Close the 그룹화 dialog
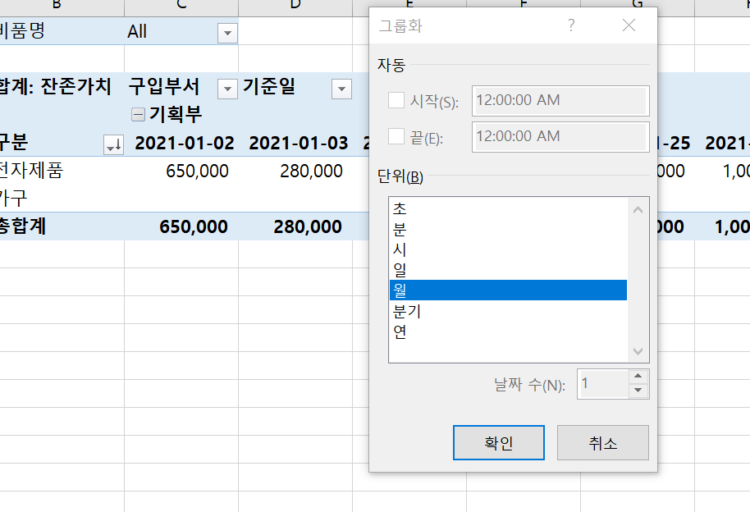This screenshot has height=512, width=750. [x=629, y=25]
